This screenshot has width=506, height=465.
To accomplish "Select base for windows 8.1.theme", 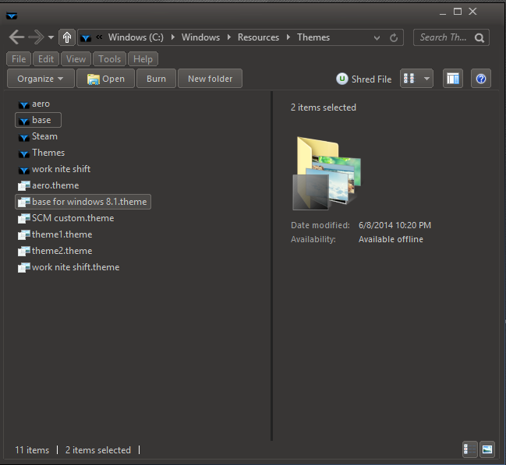I will pos(83,202).
